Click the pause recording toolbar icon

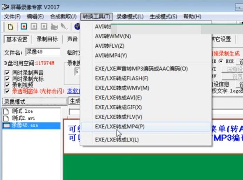click(34, 27)
